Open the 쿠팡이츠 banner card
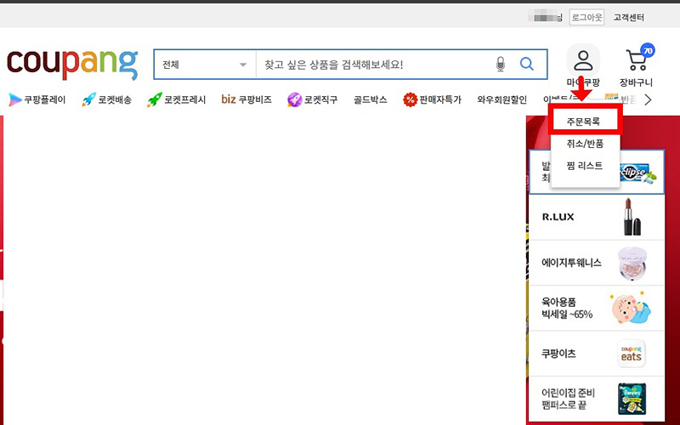The width and height of the screenshot is (680, 425). point(597,354)
